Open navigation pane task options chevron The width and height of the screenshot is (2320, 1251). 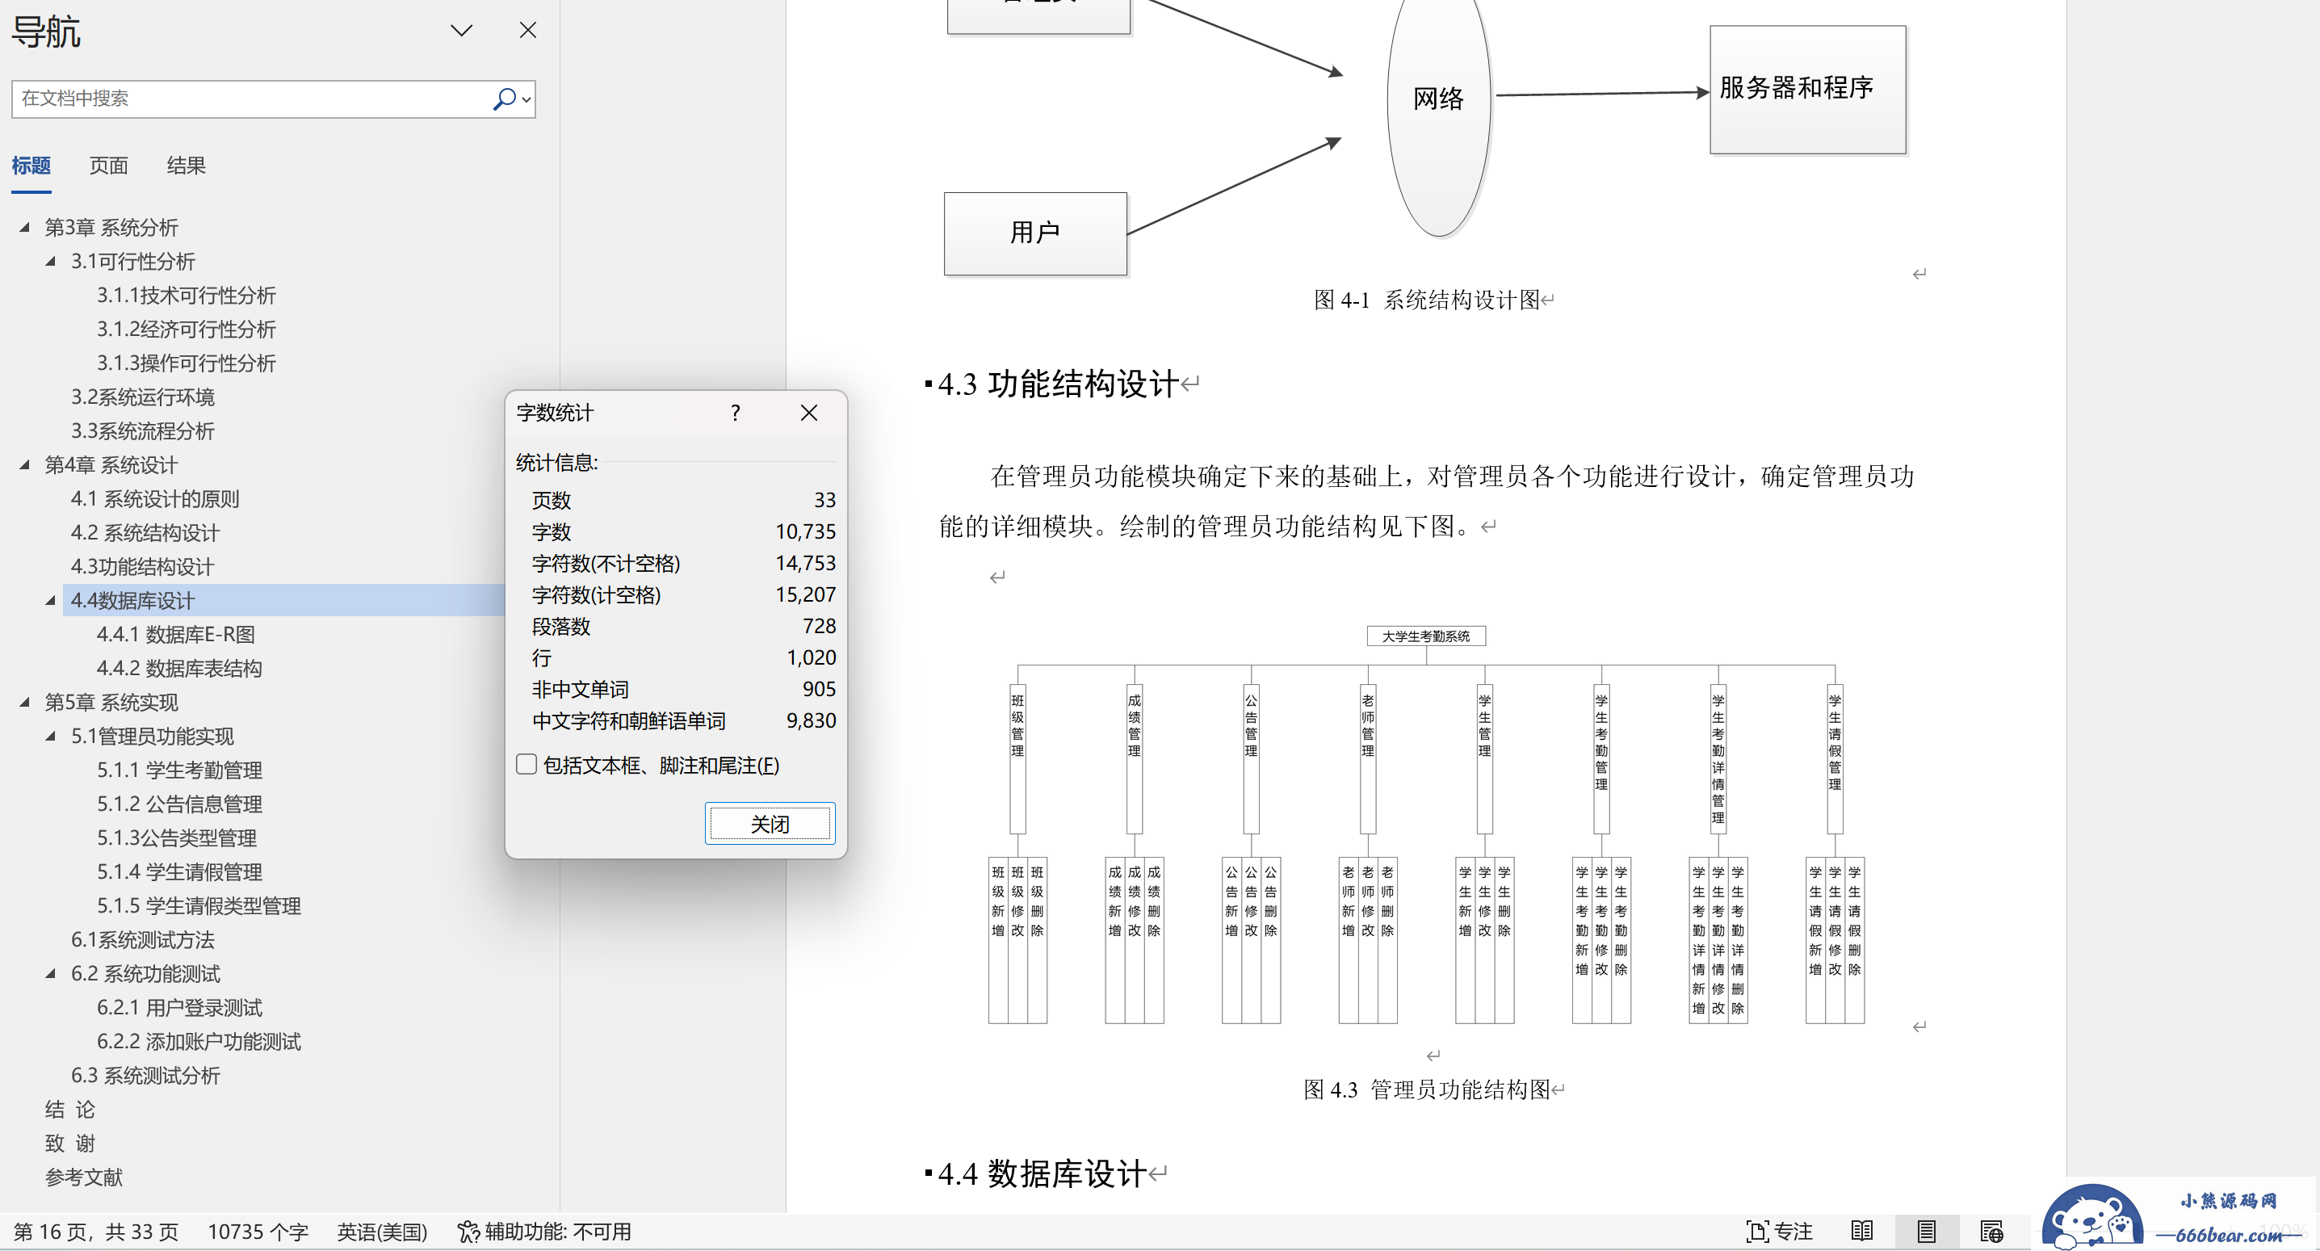462,31
